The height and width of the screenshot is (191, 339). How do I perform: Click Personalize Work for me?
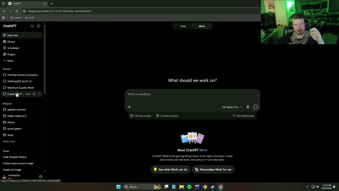pos(213,170)
